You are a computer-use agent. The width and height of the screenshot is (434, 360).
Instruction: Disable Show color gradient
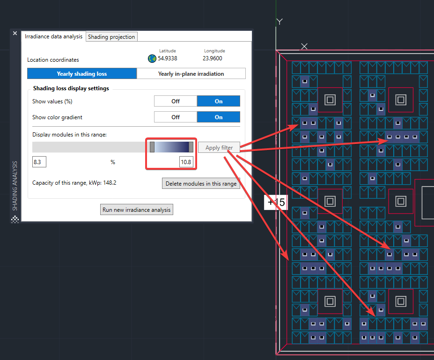(x=176, y=117)
